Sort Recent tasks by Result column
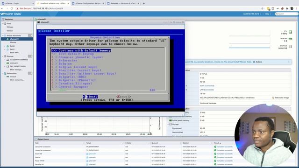Image resolution: width=299 pixels, height=168 pixels. (217, 143)
